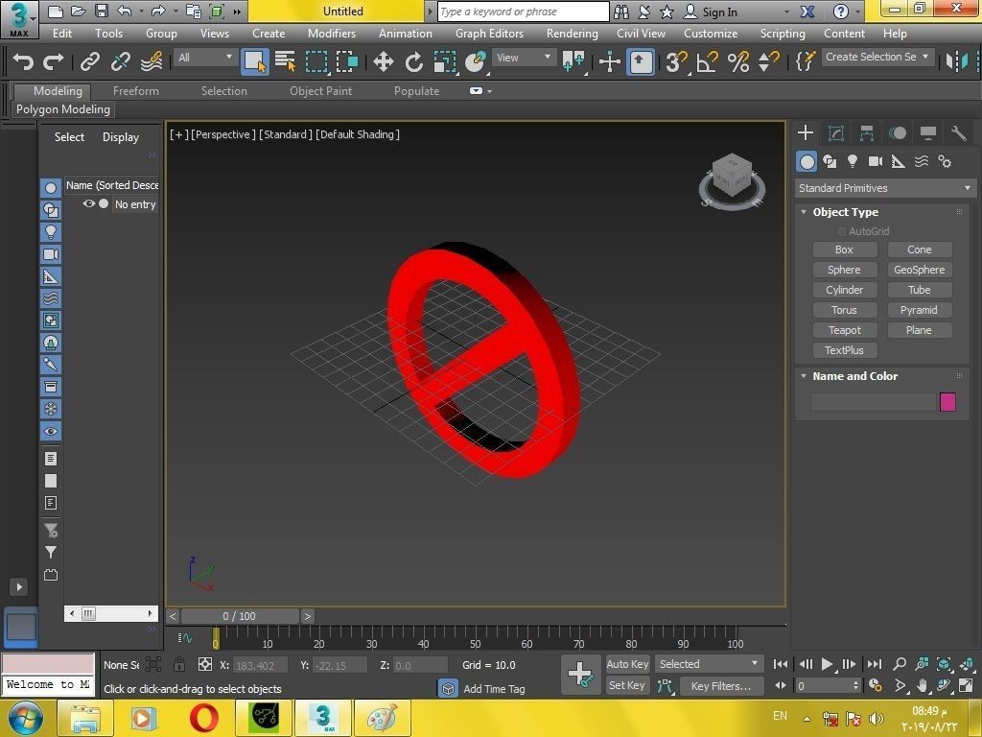Open Key Filters dialog button
The image size is (982, 737).
coord(721,685)
